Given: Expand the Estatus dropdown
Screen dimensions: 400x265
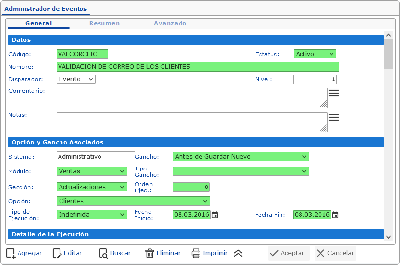Looking at the screenshot, I should [x=315, y=54].
